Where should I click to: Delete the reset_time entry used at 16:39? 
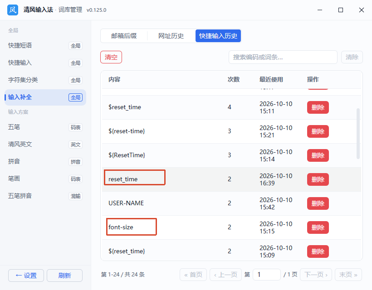(x=318, y=179)
